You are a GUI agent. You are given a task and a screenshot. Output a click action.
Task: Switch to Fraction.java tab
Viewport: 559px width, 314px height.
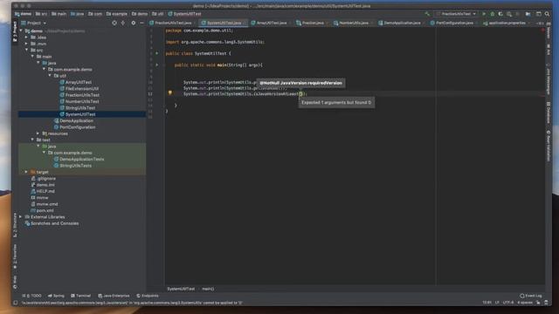[x=313, y=24]
